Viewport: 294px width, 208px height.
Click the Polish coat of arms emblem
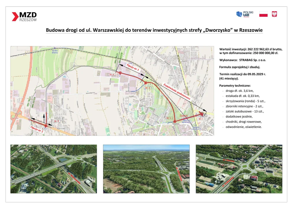coord(274,14)
